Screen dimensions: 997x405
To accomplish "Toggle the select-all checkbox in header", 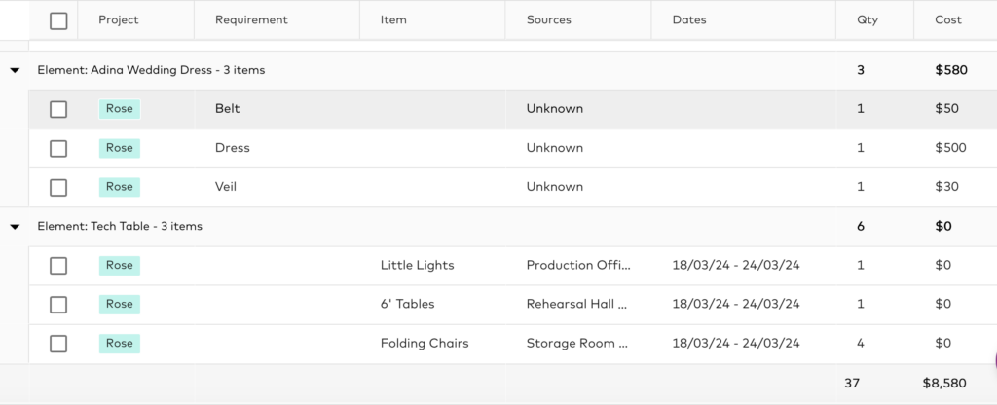I will (58, 20).
